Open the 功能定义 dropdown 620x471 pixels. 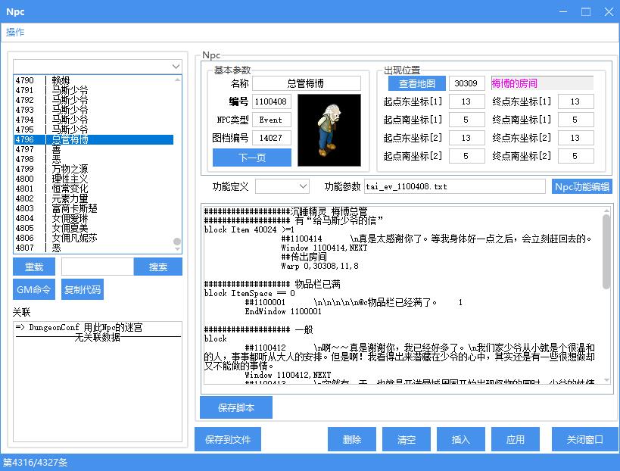[282, 186]
